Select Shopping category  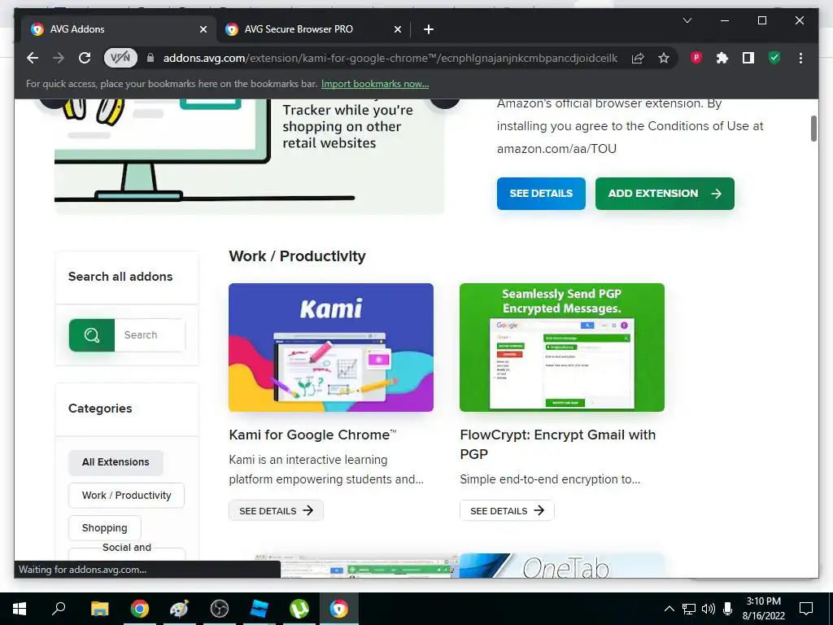(x=105, y=527)
